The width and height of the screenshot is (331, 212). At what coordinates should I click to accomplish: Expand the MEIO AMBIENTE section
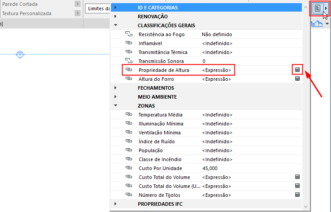click(x=115, y=97)
